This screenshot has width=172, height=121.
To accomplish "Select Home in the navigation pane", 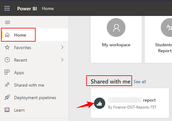I will coord(34,35).
